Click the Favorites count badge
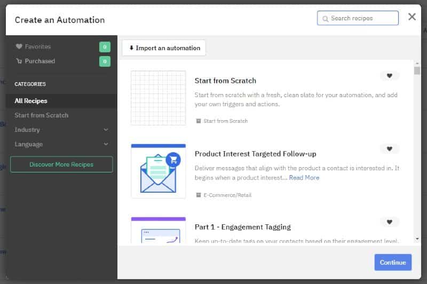Image resolution: width=427 pixels, height=284 pixels. 105,47
